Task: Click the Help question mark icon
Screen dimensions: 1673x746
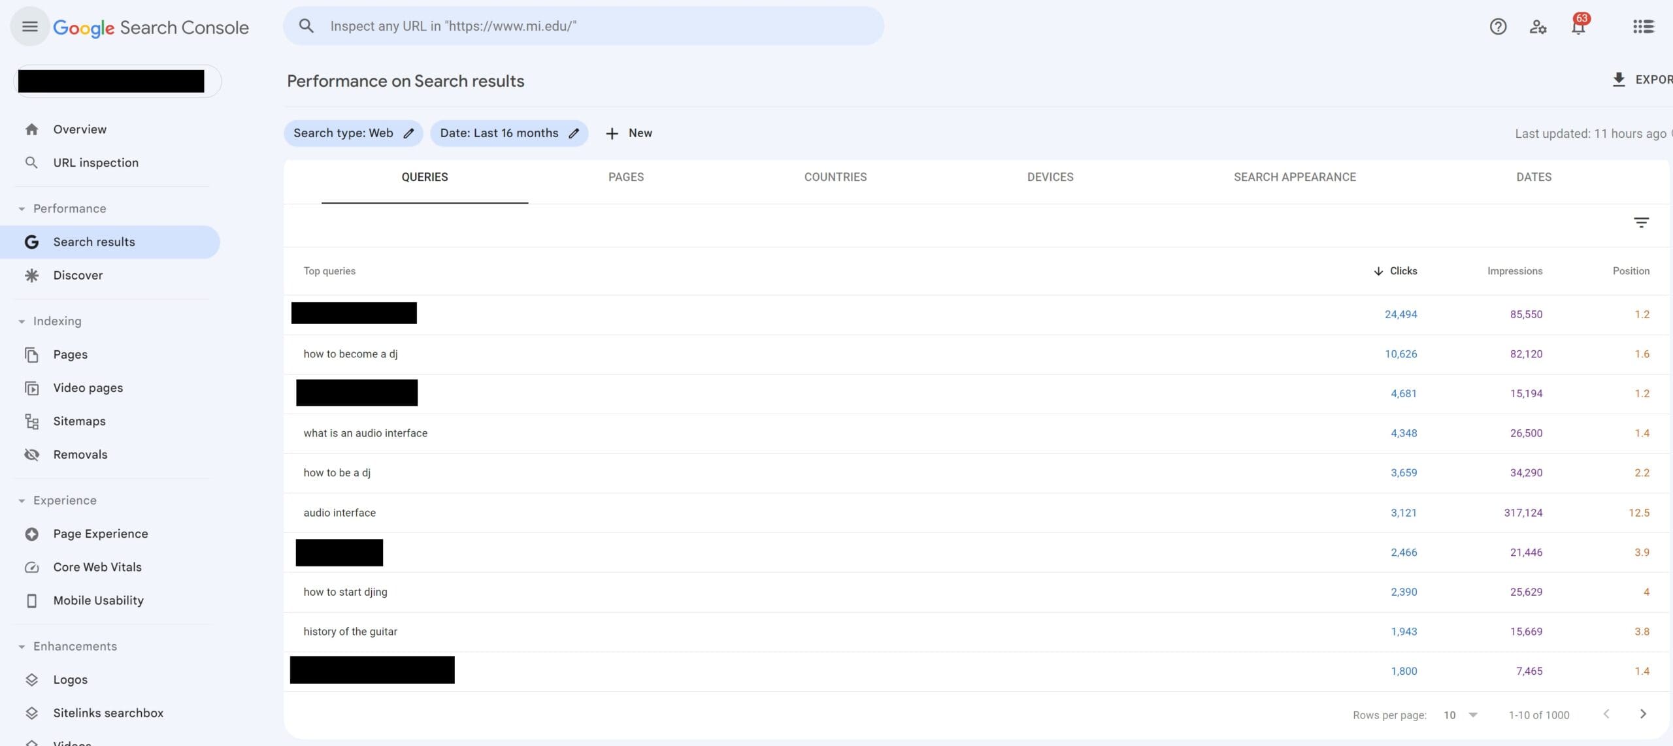Action: pos(1498,27)
